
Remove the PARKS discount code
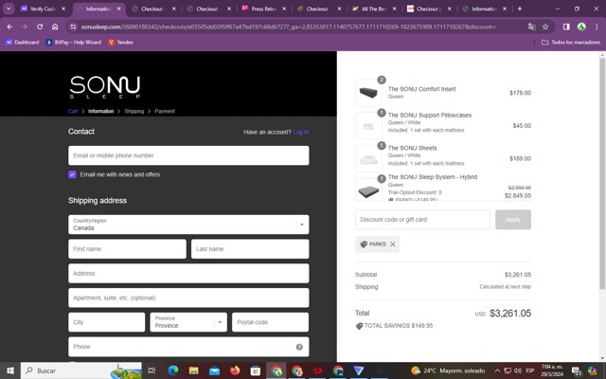[393, 244]
